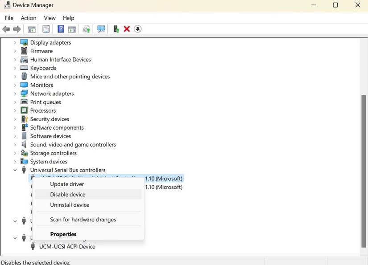Screen dimensions: 368x265
Task: Click the Forward navigation arrow
Action: 16,29
